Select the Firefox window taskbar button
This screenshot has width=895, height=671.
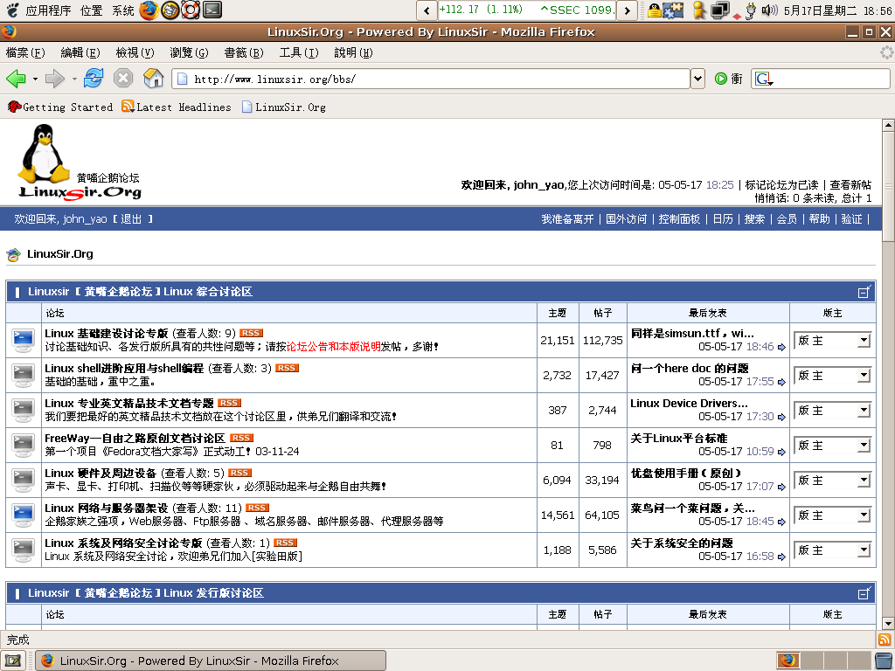pyautogui.click(x=211, y=661)
